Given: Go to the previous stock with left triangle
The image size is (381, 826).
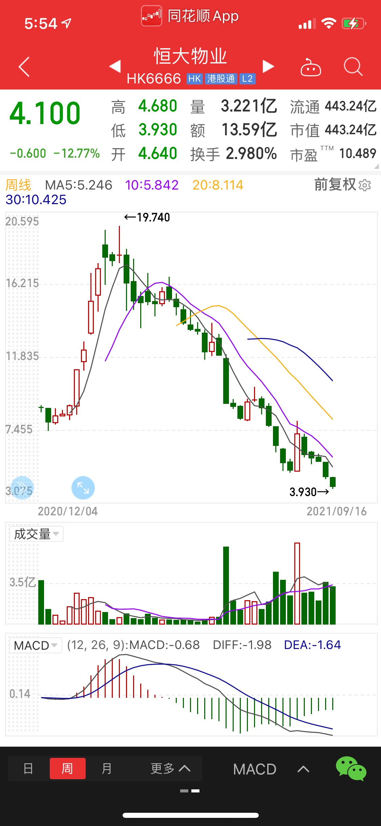Looking at the screenshot, I should coord(115,66).
